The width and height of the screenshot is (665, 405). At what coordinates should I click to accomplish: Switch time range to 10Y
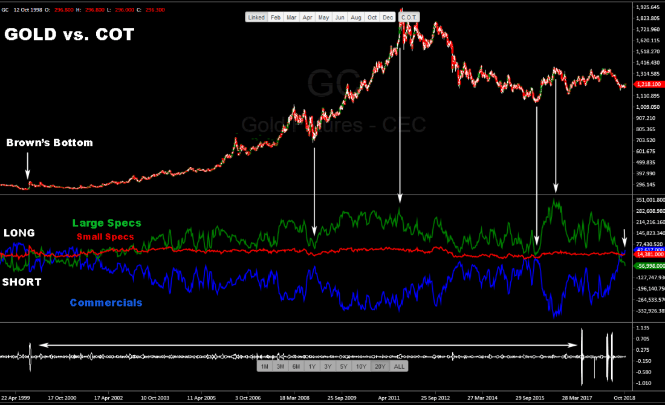click(x=361, y=366)
